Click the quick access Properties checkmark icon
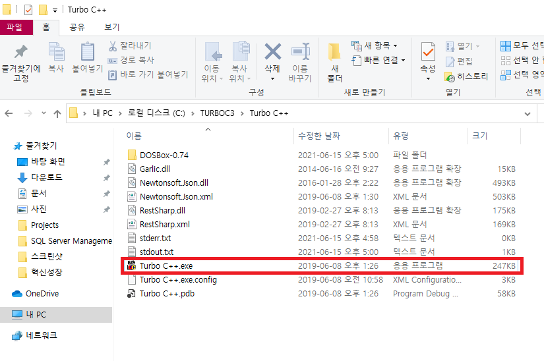This screenshot has width=544, height=361. [28, 10]
